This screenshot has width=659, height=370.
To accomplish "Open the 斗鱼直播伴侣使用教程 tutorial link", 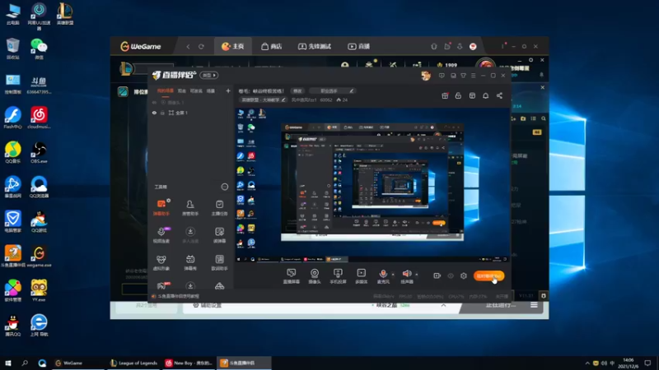I will click(178, 296).
